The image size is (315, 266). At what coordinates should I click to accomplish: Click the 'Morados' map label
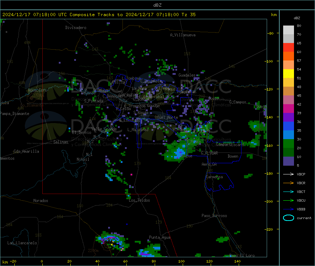pyautogui.click(x=41, y=201)
